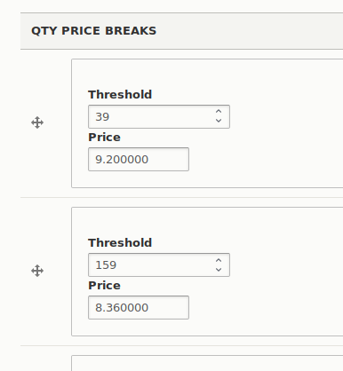
Task: Click empty header bar right of QTY PRICE BREAKS
Action: pos(249,31)
